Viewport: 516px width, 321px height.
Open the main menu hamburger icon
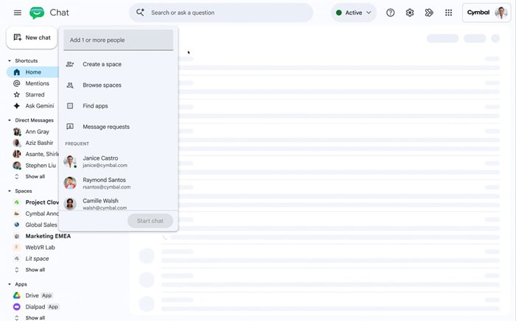tap(18, 13)
